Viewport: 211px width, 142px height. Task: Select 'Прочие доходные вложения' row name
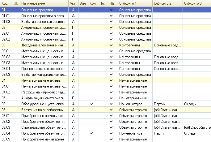[x=43, y=69]
